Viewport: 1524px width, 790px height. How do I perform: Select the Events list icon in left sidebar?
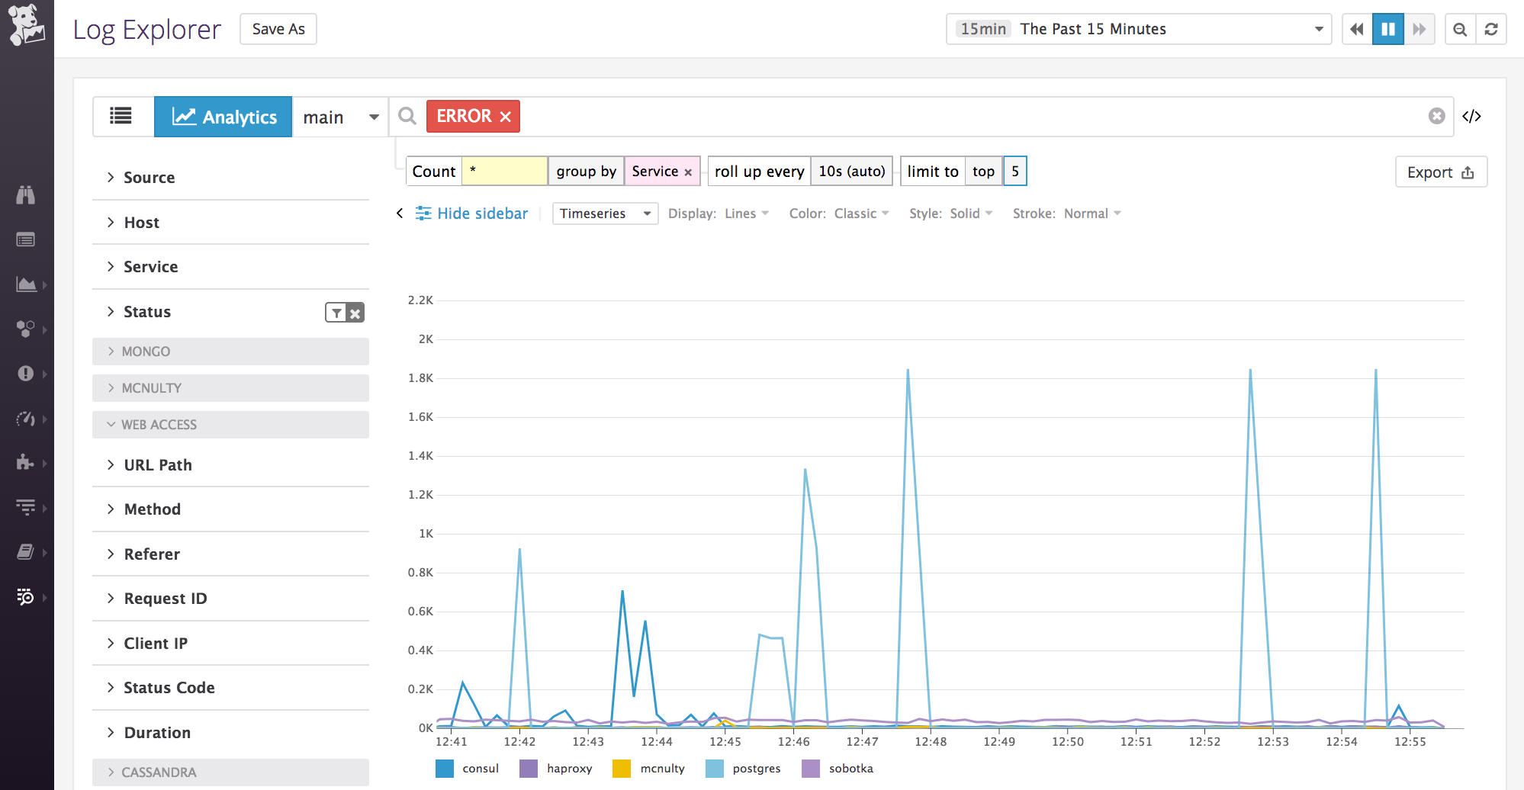(27, 239)
